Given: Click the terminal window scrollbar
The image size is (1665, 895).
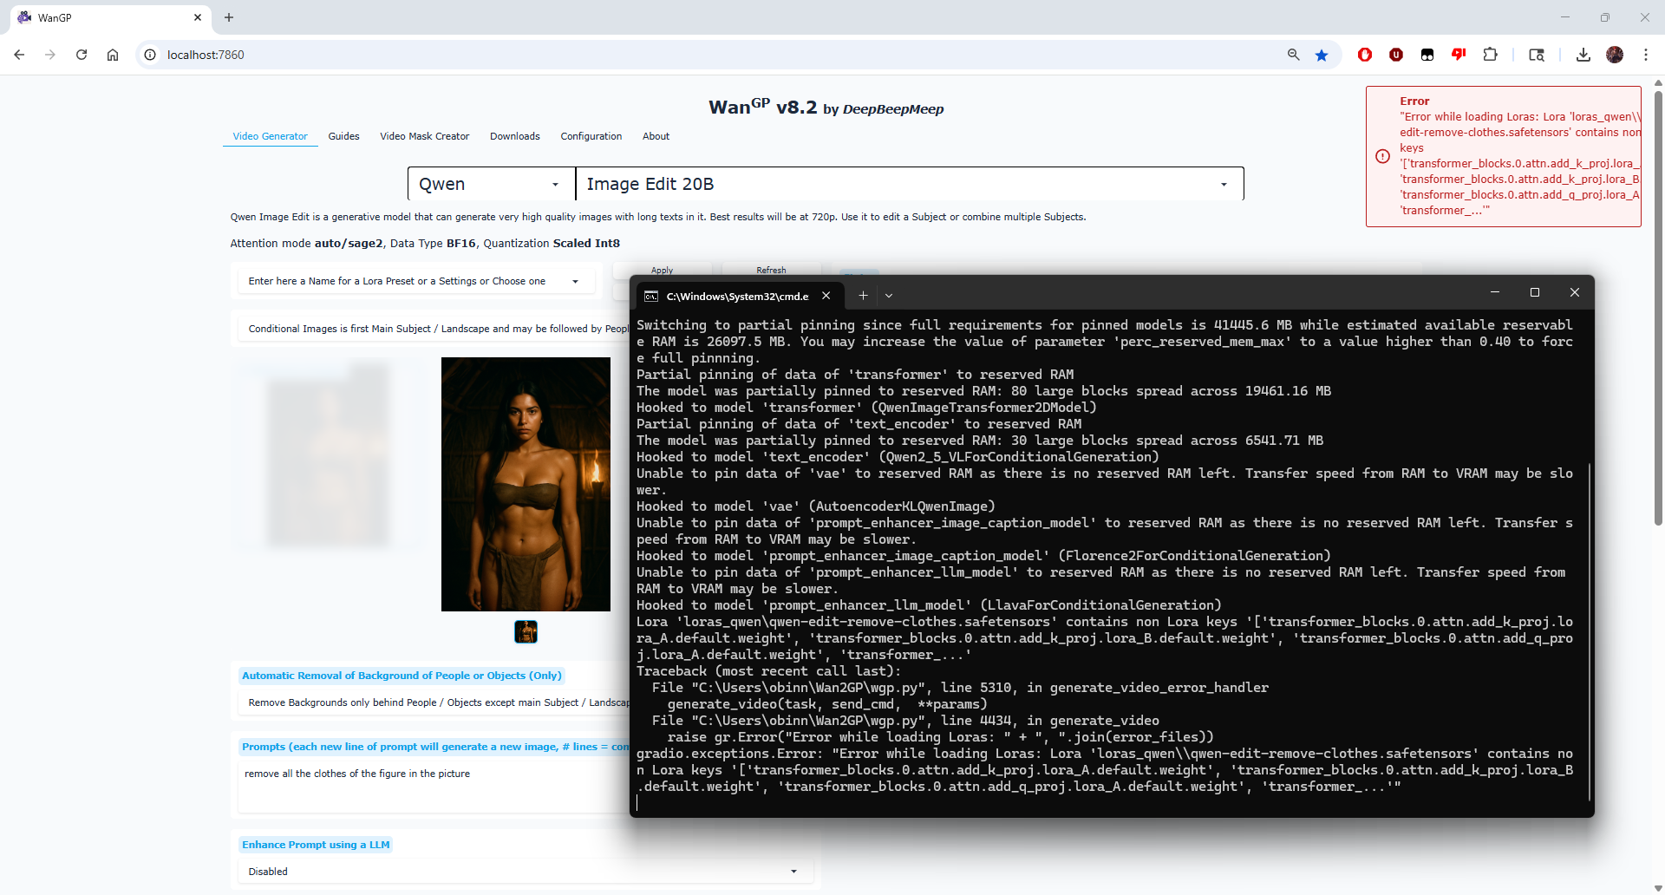Looking at the screenshot, I should pos(1590,631).
